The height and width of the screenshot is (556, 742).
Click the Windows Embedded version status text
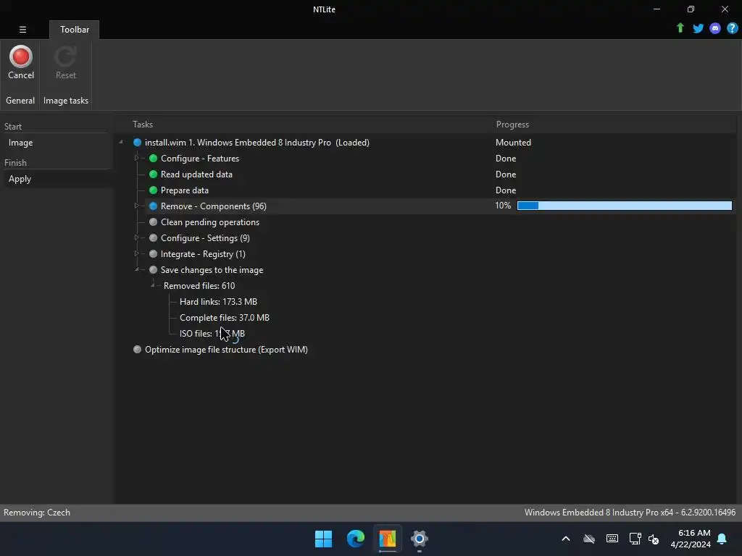pyautogui.click(x=630, y=513)
